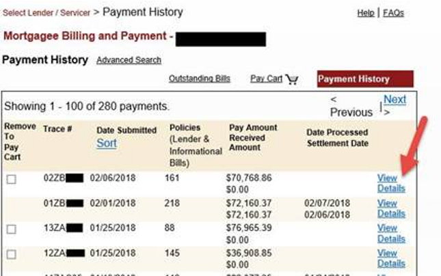Open the Help link
This screenshot has width=441, height=276.
tap(366, 13)
